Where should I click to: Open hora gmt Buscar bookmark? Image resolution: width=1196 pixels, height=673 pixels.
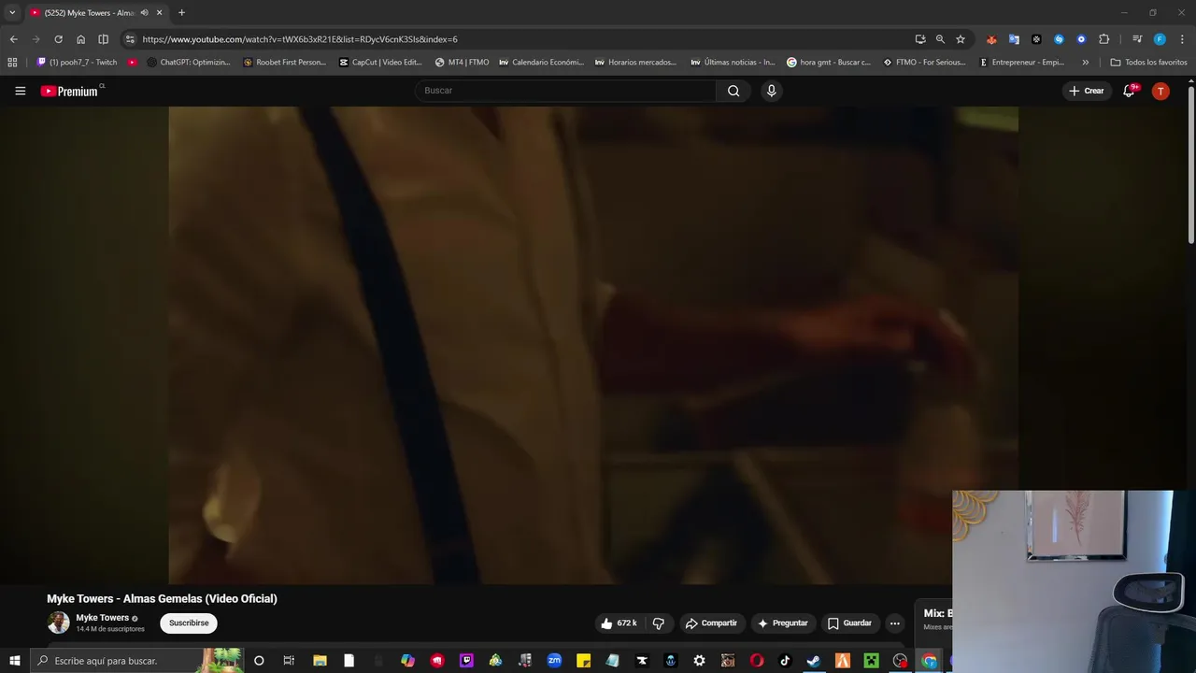829,63
